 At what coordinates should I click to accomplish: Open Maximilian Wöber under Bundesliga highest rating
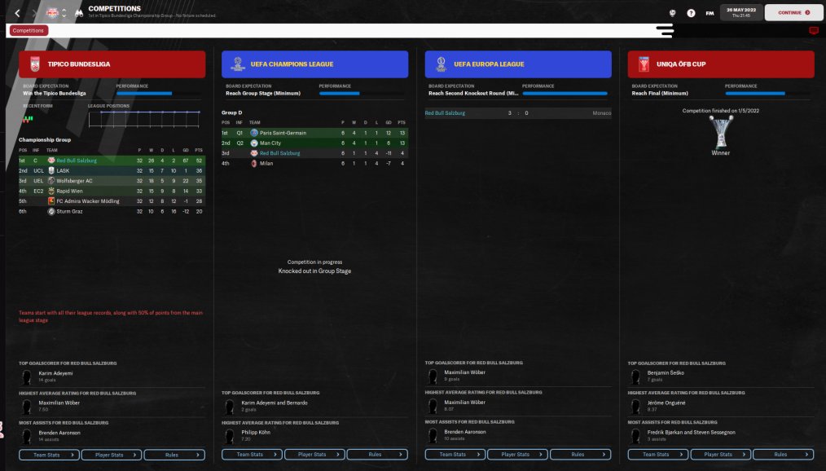59,403
